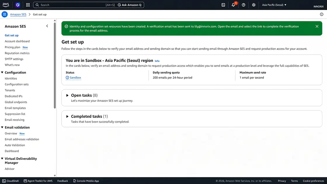Select Get set up in sidebar
Screen dimensions: 327x184
coord(12,35)
